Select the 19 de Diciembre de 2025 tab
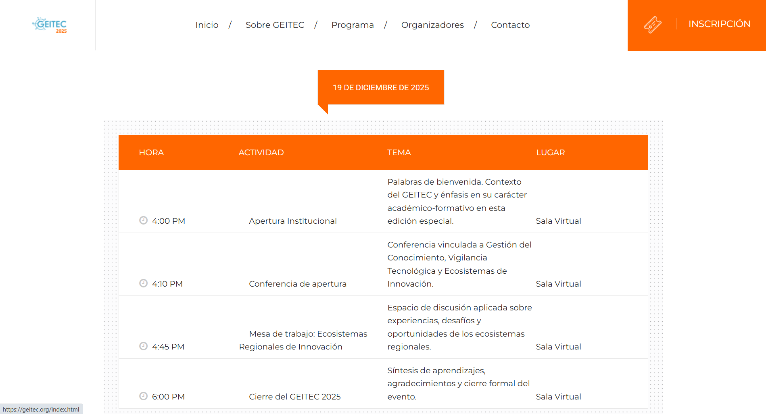This screenshot has width=766, height=414. coord(380,87)
